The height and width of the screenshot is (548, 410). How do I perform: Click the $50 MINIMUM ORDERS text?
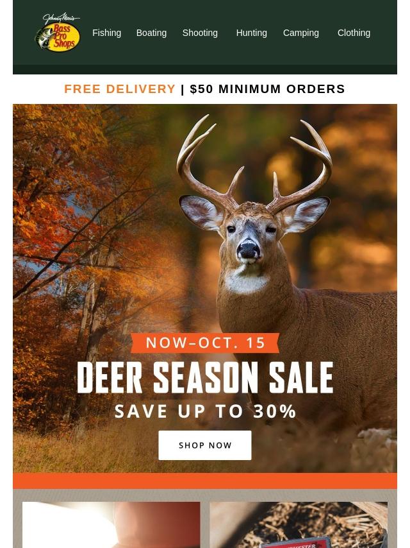[268, 89]
